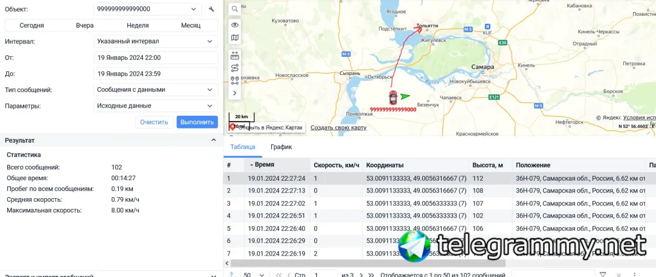Collapse the Результат section
The image size is (656, 277).
pyautogui.click(x=214, y=140)
